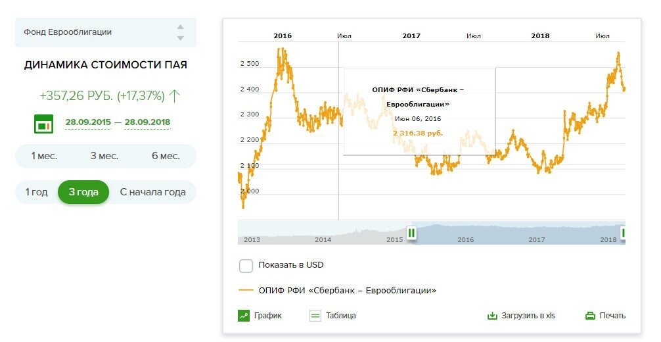Click the left range handle in timeline
This screenshot has height=342, width=661.
[x=411, y=233]
